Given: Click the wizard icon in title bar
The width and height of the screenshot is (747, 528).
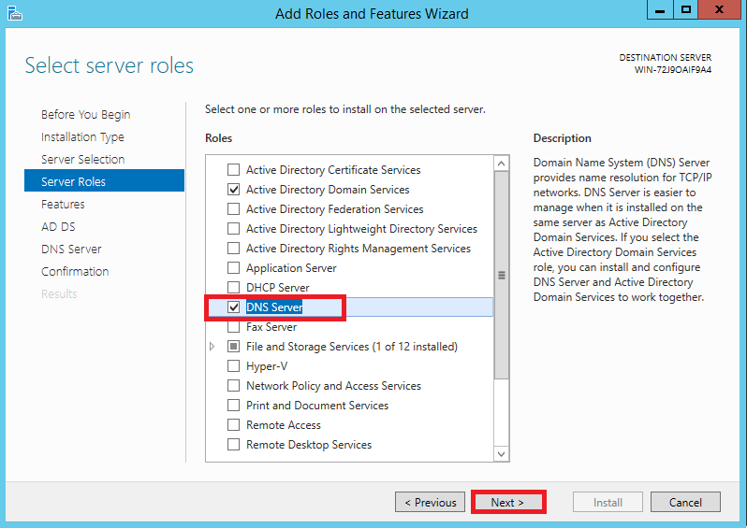Looking at the screenshot, I should [15, 13].
